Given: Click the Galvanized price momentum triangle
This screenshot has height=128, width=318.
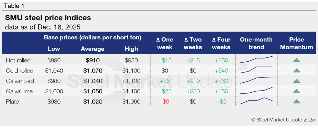Looking at the screenshot, I should coord(297,81).
